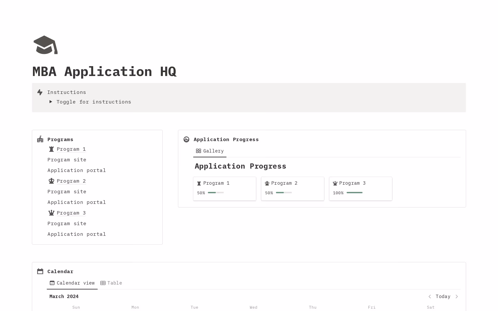Click the Today button
The height and width of the screenshot is (311, 498).
(443, 296)
